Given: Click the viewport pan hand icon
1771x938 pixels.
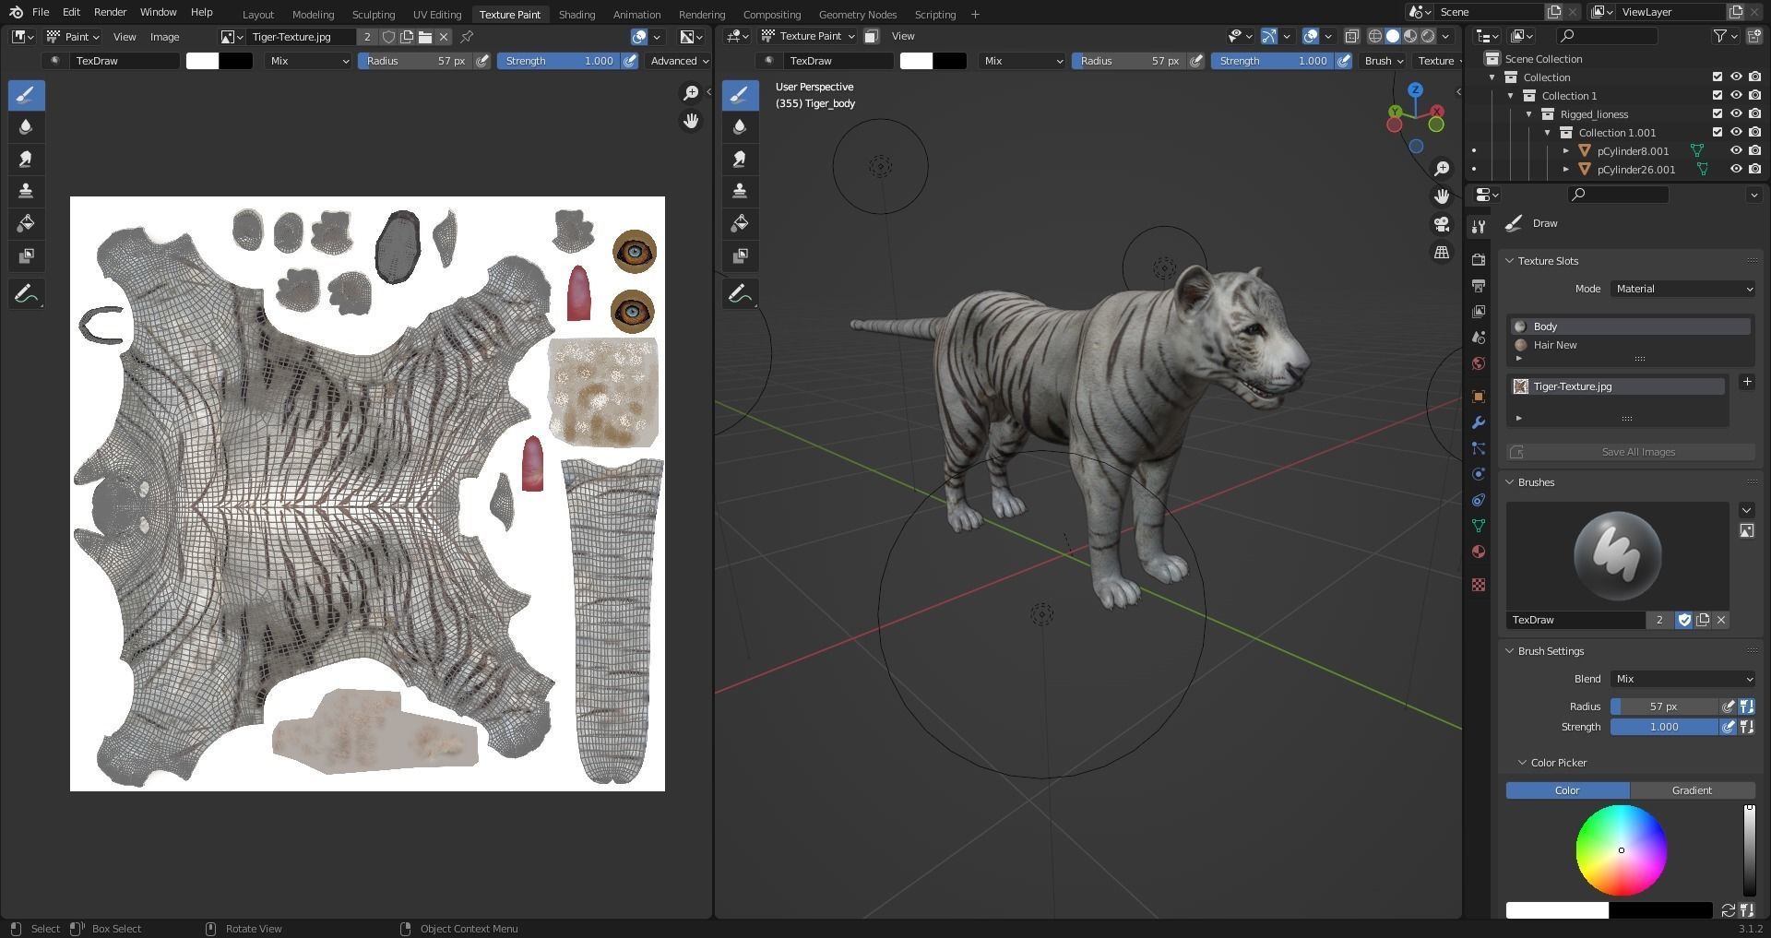Looking at the screenshot, I should click(1441, 196).
